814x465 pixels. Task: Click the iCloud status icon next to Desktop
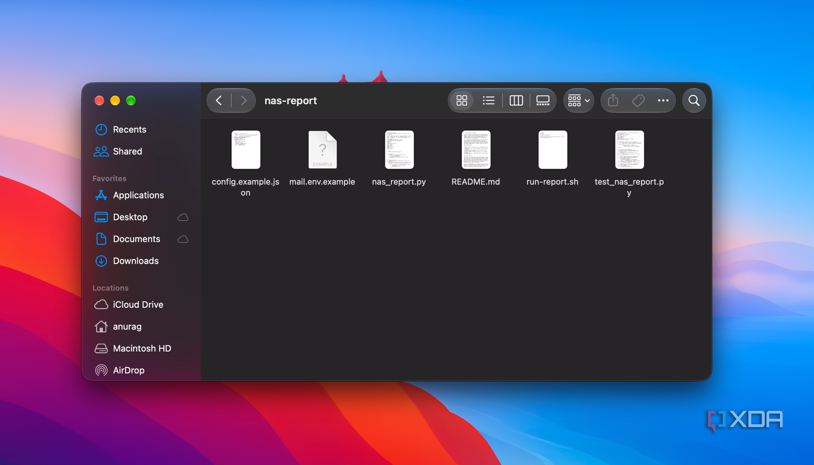tap(183, 217)
